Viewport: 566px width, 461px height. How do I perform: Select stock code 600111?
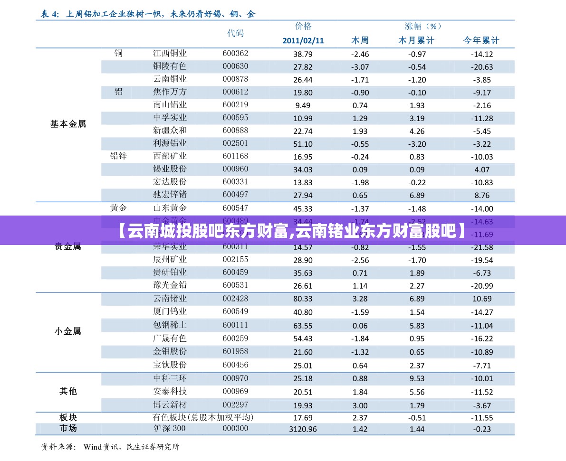(235, 325)
